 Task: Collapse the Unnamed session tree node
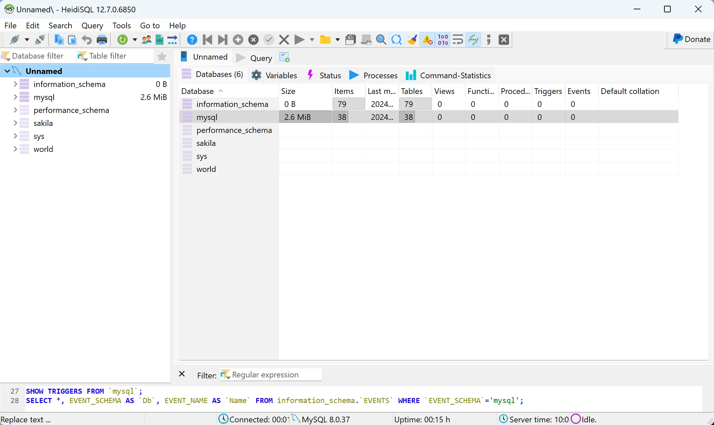(x=7, y=71)
